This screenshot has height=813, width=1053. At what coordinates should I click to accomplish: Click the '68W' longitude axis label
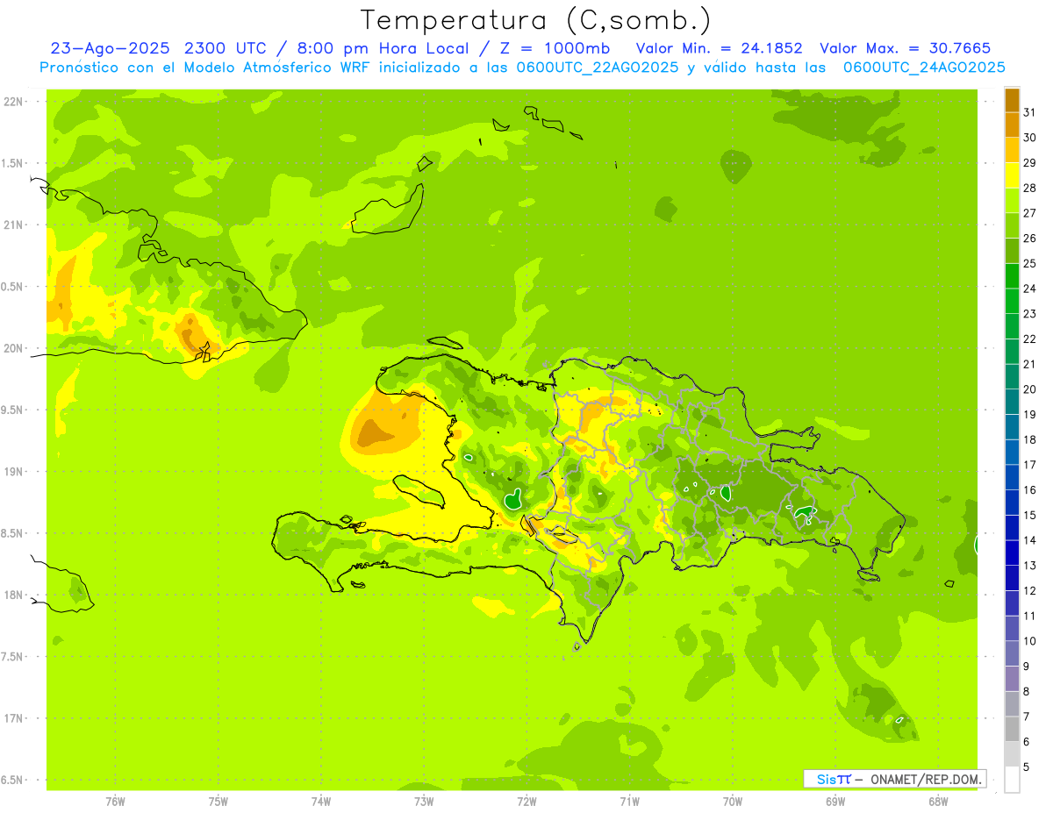pos(938,802)
